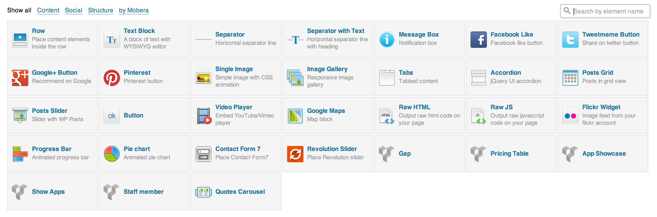Choose the Google Maps icon

(295, 116)
